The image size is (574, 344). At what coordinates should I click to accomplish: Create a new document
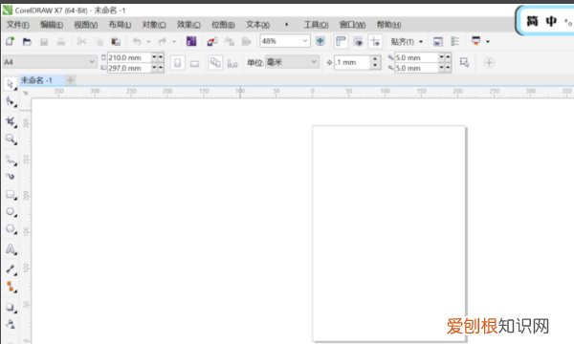click(x=10, y=41)
